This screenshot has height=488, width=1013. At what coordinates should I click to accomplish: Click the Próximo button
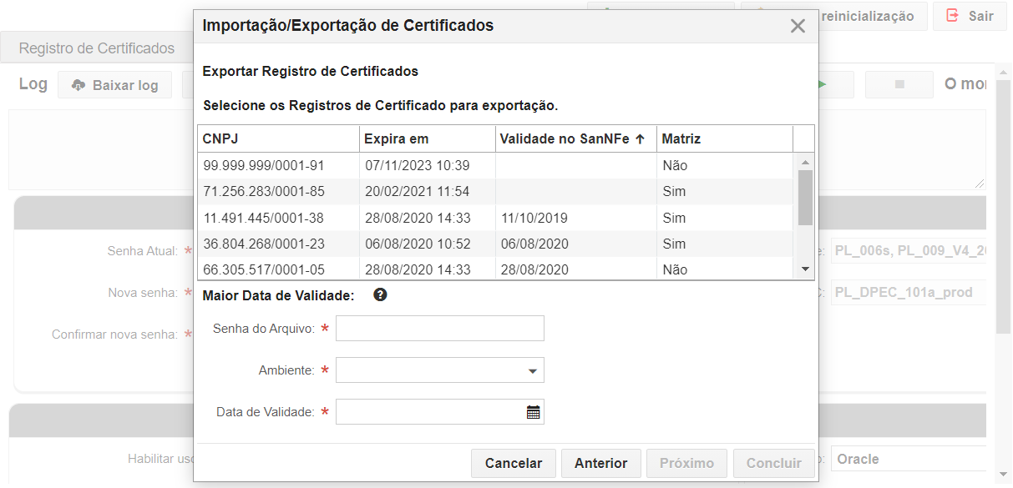tap(686, 463)
